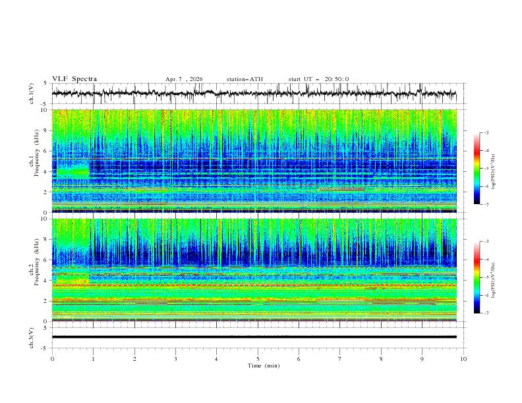This screenshot has width=522, height=403.
Task: Click the '7' tick on the time axis
Action: pyautogui.click(x=340, y=359)
